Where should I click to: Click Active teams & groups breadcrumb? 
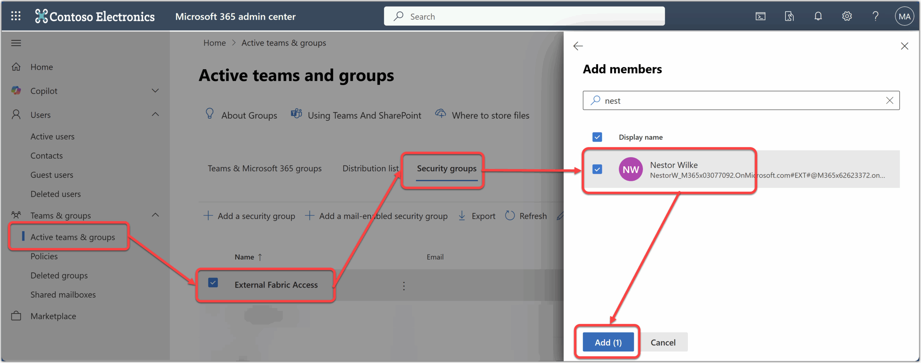pos(283,43)
